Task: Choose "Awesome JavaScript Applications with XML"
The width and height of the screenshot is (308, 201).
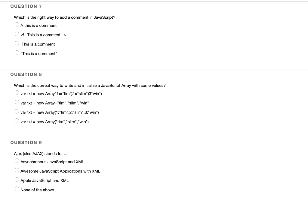Action: click(x=17, y=170)
